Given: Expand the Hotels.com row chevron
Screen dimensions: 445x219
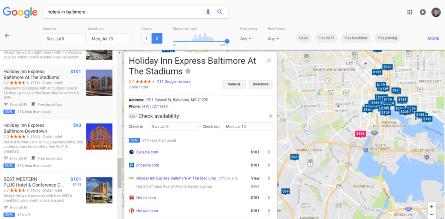Looking at the screenshot, I should 269,198.
